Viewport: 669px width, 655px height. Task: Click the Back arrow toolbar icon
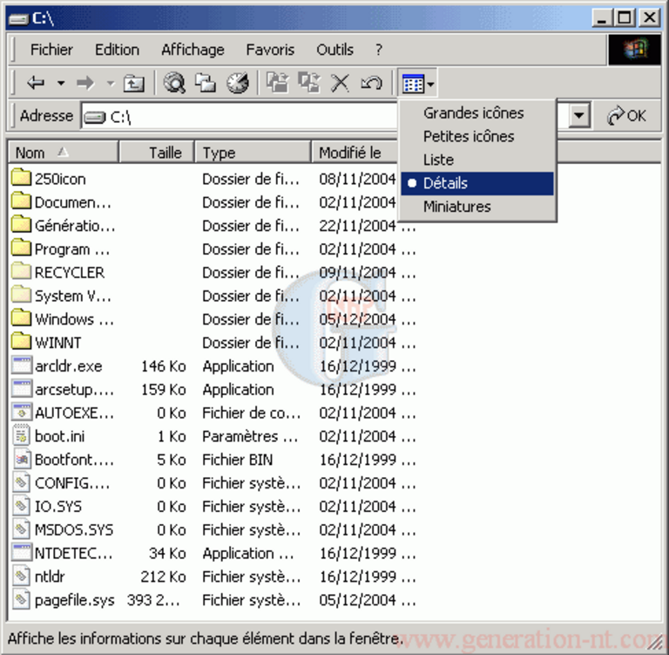[x=36, y=83]
